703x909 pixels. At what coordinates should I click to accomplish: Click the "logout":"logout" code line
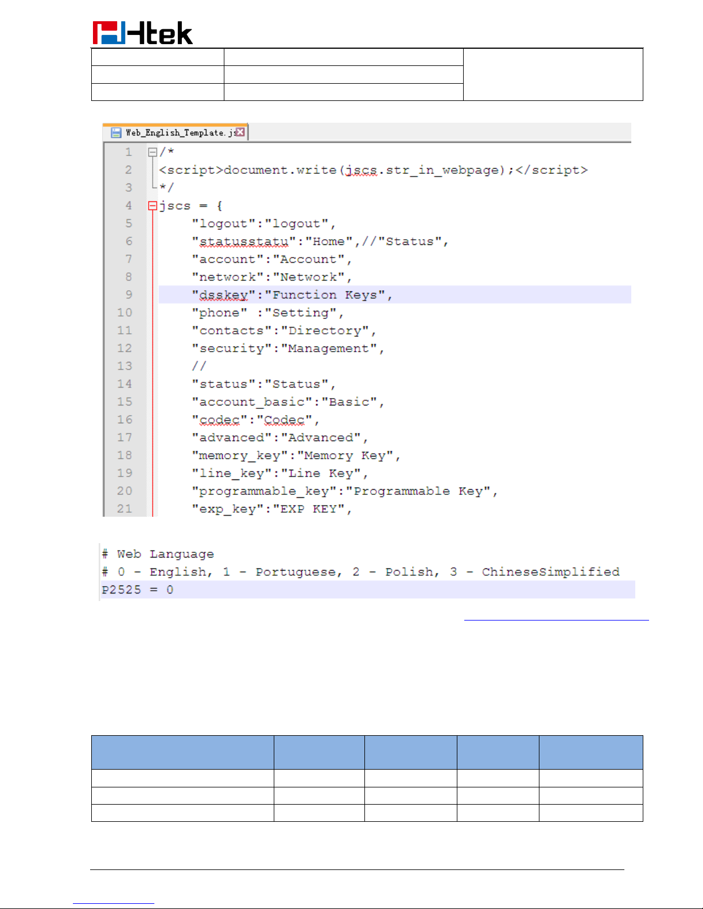[263, 224]
